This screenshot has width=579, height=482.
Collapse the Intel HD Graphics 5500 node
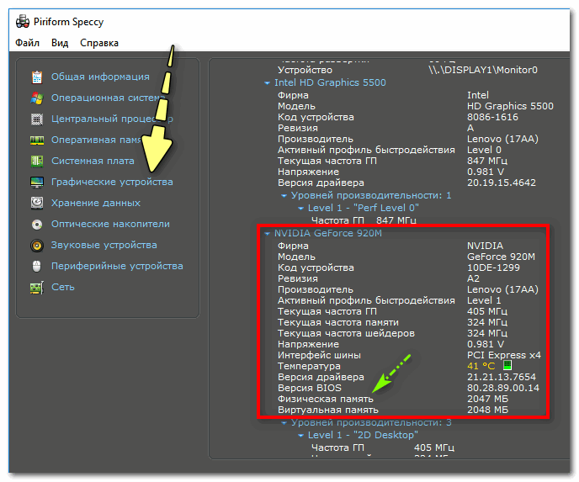[x=267, y=83]
